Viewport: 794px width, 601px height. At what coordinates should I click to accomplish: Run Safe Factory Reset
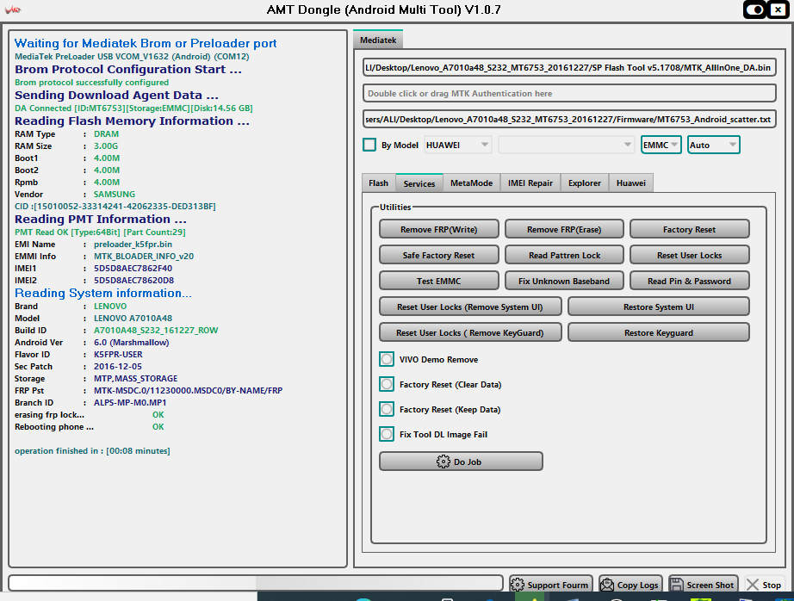click(x=438, y=255)
